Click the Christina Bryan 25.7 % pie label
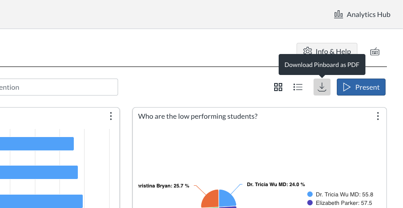The width and height of the screenshot is (403, 208). [x=164, y=186]
